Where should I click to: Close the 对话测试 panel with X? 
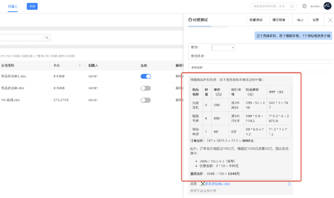coord(330,20)
